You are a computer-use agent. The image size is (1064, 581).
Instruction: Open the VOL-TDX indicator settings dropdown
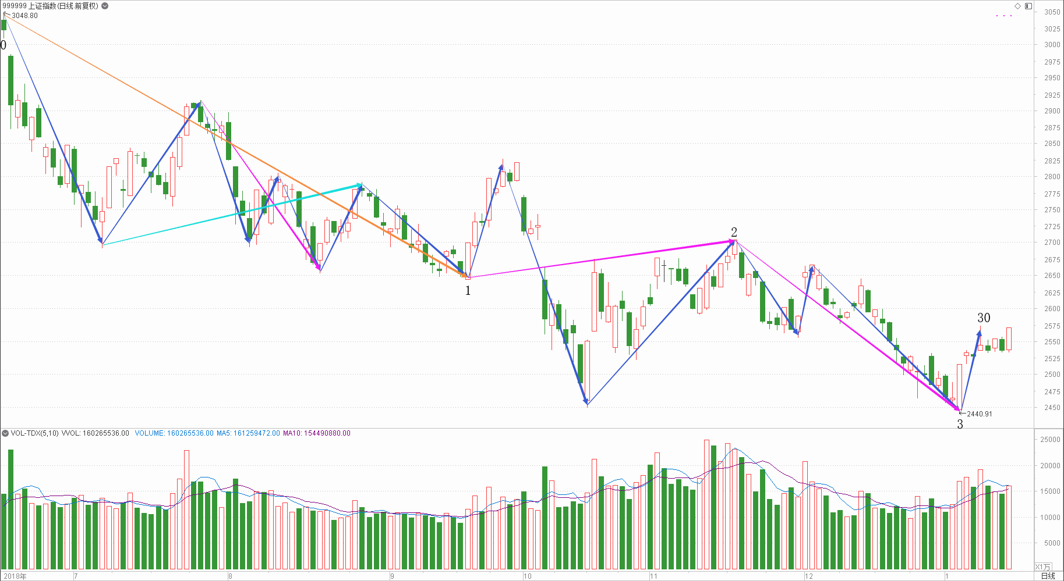click(5, 433)
